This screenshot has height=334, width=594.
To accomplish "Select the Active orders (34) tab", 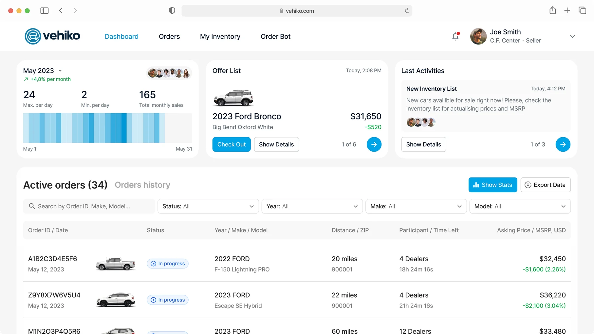I will coord(65,185).
